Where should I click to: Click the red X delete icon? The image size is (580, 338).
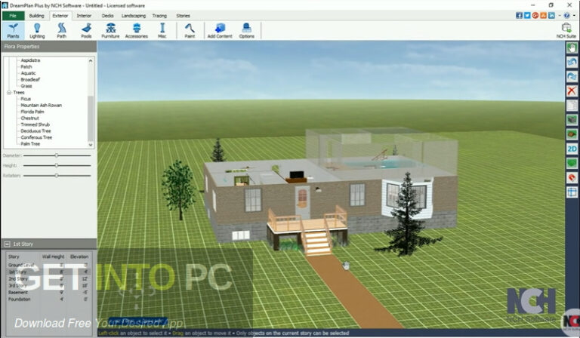coord(572,91)
